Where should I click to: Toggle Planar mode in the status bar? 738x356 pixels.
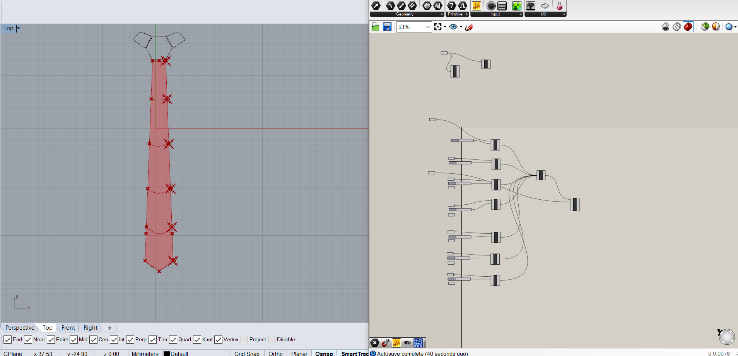tap(299, 353)
